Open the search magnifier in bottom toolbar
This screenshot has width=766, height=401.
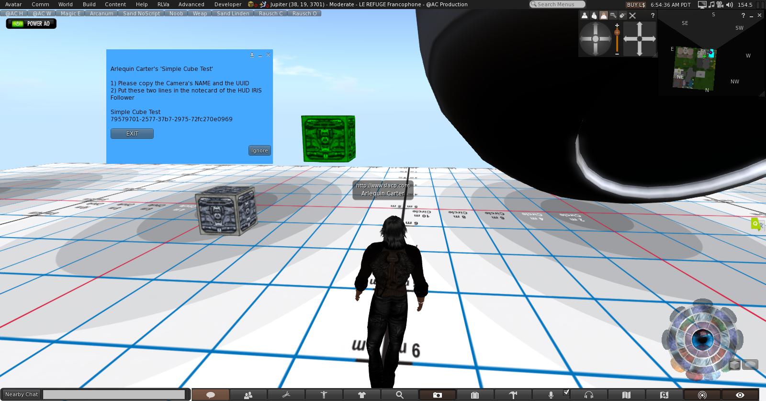coord(399,395)
